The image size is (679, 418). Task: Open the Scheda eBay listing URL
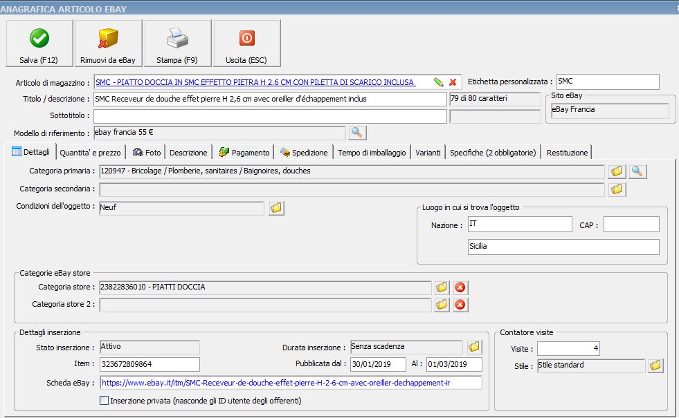tap(276, 383)
